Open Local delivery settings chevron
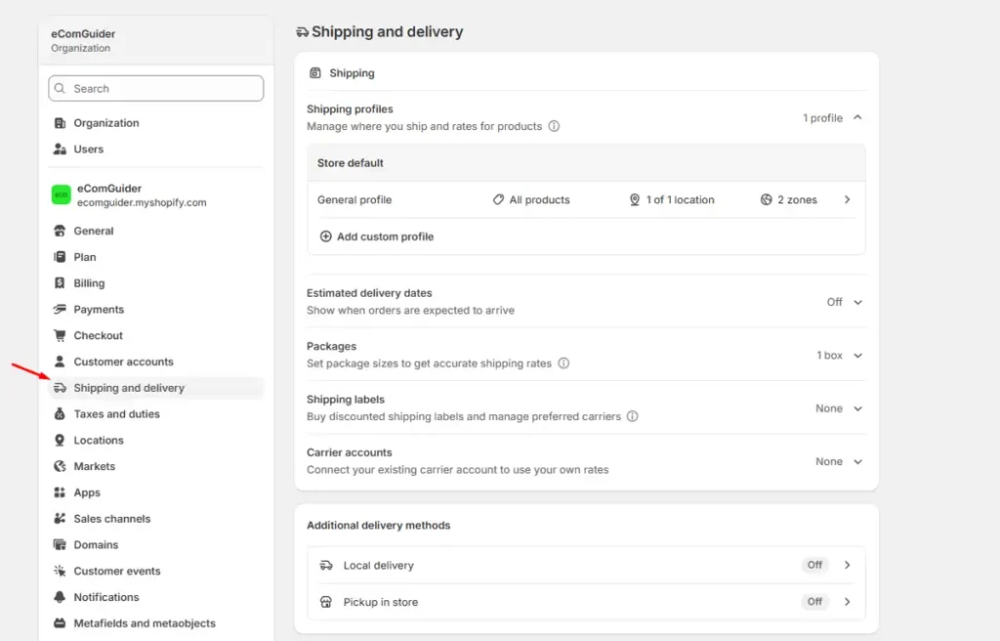Viewport: 1000px width, 641px height. click(x=847, y=565)
